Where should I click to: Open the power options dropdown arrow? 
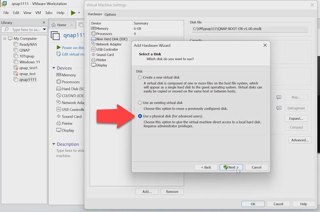(79, 13)
